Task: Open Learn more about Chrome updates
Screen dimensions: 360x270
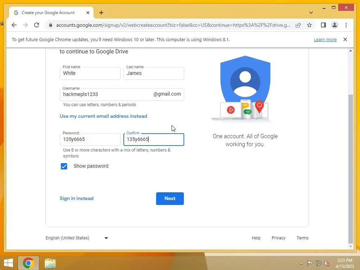Action: click(325, 39)
